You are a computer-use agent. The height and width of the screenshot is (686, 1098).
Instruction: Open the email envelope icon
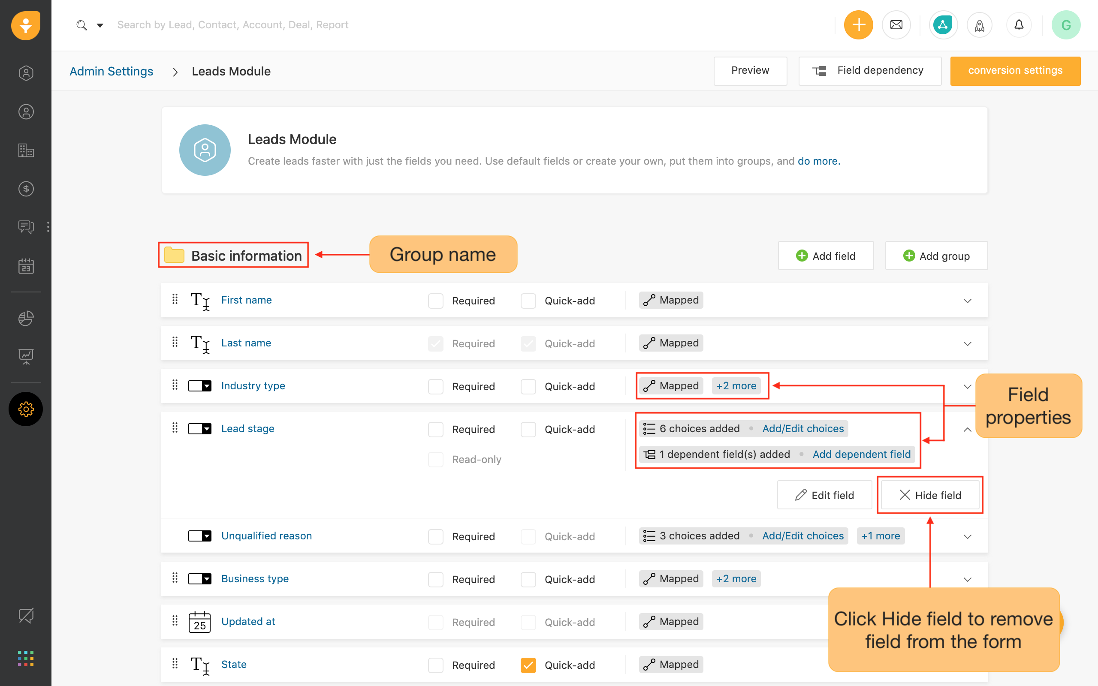896,25
